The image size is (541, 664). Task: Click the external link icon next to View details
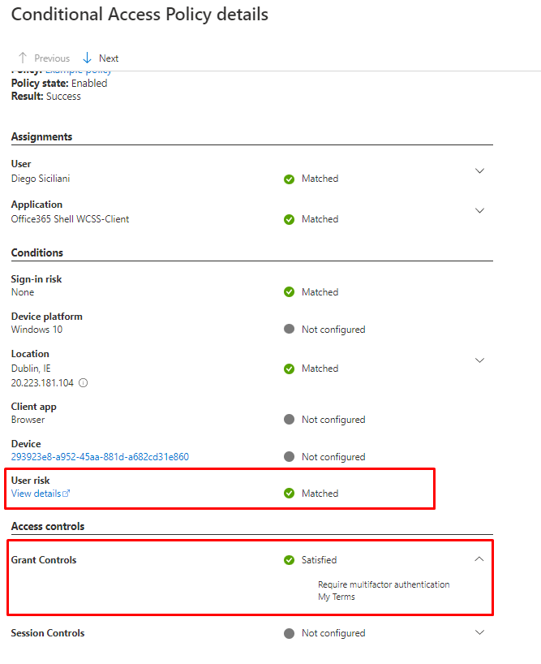click(67, 494)
